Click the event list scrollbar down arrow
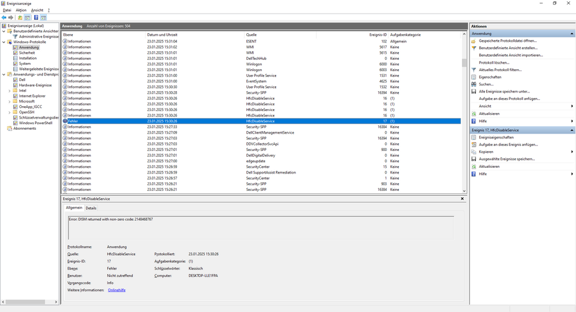 (x=464, y=190)
